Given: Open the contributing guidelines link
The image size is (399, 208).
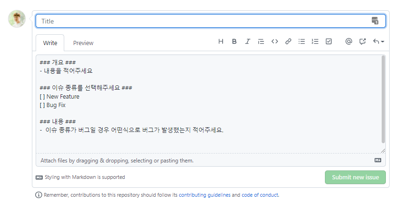Looking at the screenshot, I should (204, 195).
